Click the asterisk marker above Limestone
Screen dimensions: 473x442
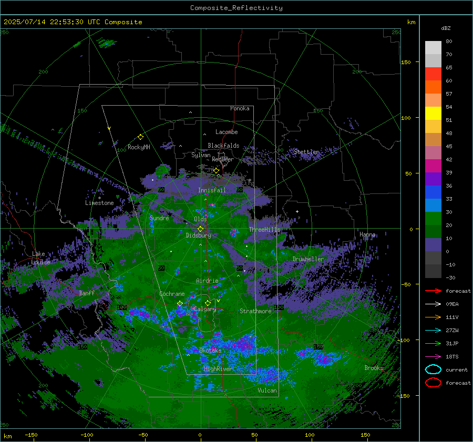tap(99, 198)
